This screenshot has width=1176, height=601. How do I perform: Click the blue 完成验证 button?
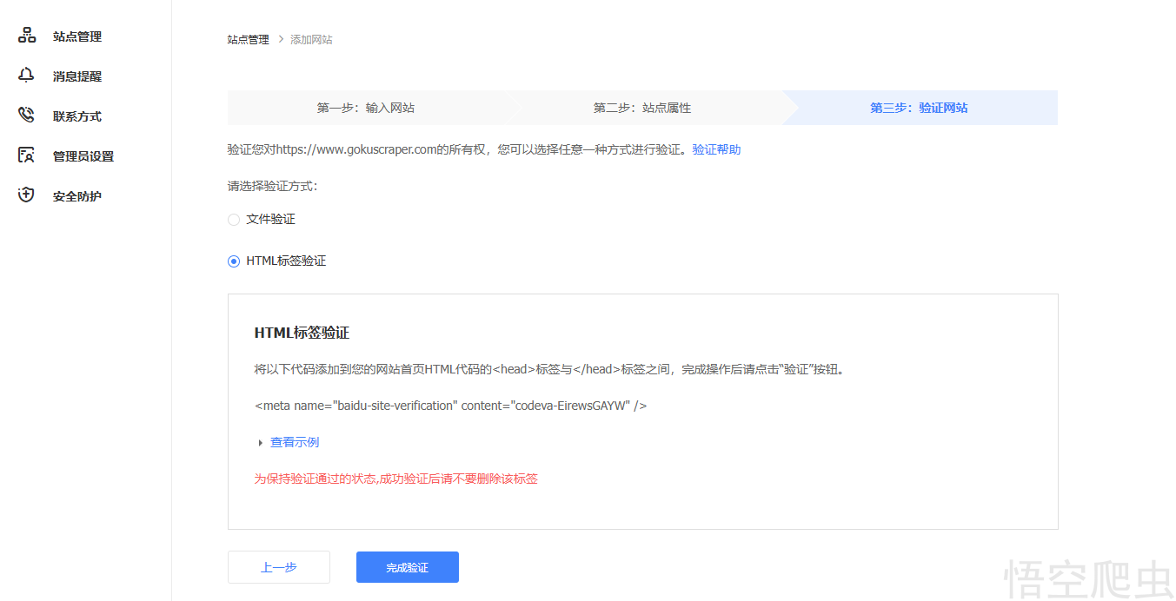pyautogui.click(x=407, y=566)
